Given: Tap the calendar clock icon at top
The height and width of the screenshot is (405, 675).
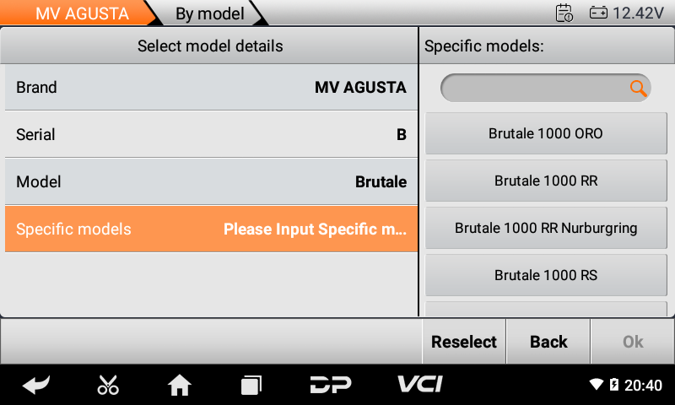Looking at the screenshot, I should point(564,13).
